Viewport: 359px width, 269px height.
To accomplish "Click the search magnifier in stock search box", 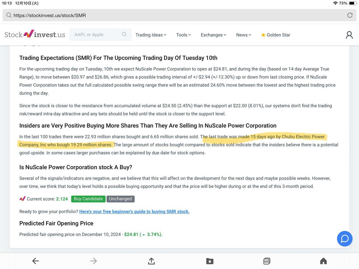I will click(x=124, y=34).
